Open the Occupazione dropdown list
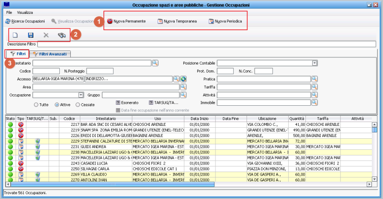 81,95
